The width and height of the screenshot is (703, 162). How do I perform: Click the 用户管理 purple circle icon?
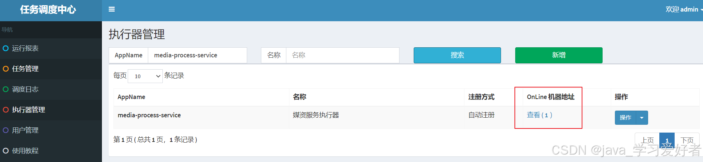pyautogui.click(x=6, y=130)
